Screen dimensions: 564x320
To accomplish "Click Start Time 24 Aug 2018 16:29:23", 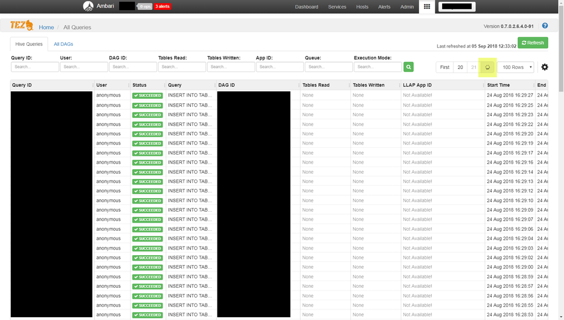I will point(510,115).
